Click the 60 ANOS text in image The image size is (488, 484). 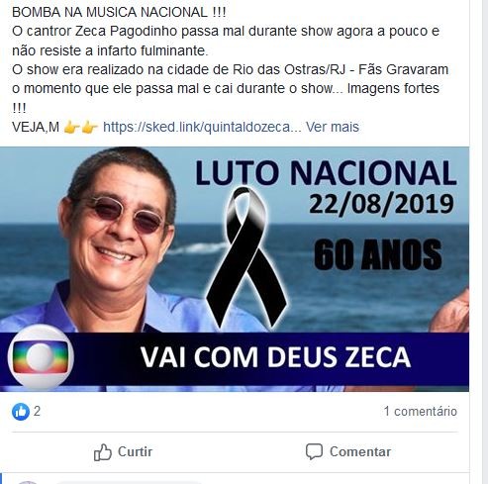378,254
